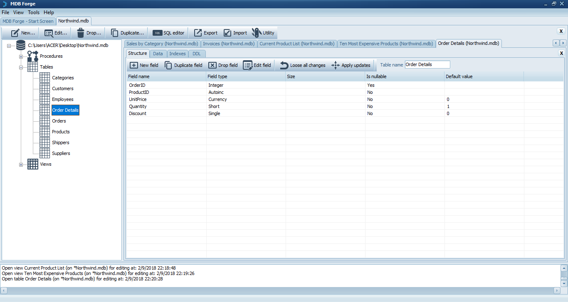Select the Order Details table in tree

click(65, 110)
